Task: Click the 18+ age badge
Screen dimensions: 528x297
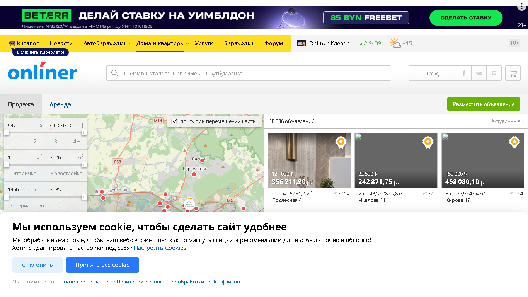Action: pos(514,43)
